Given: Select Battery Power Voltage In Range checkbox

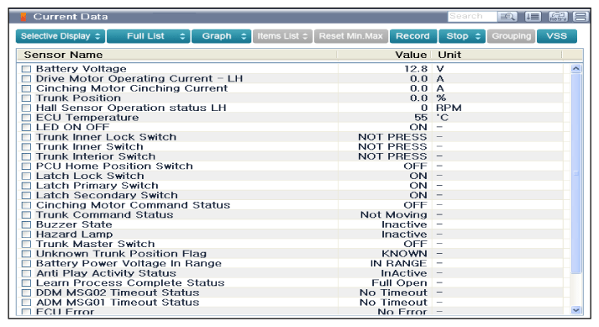Looking at the screenshot, I should 26,263.
